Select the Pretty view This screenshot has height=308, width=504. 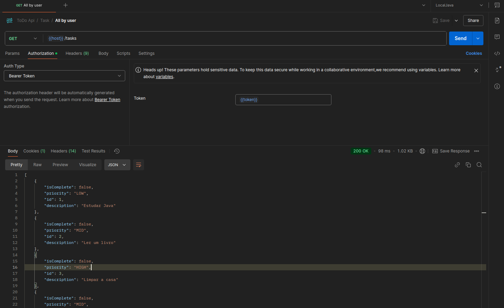(16, 165)
